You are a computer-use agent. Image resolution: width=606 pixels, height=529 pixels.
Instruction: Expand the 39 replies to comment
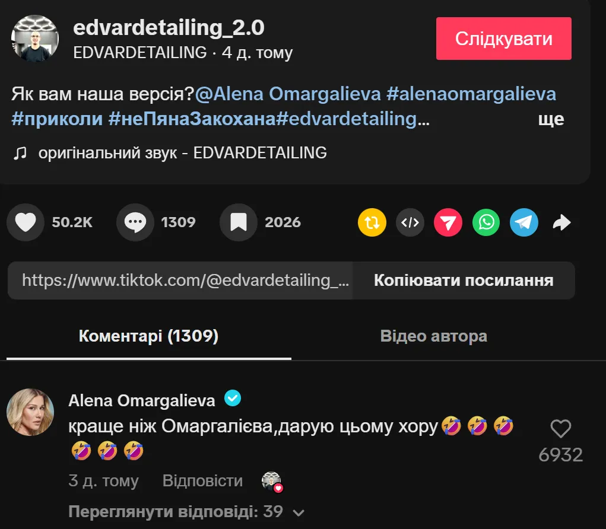pos(186,512)
